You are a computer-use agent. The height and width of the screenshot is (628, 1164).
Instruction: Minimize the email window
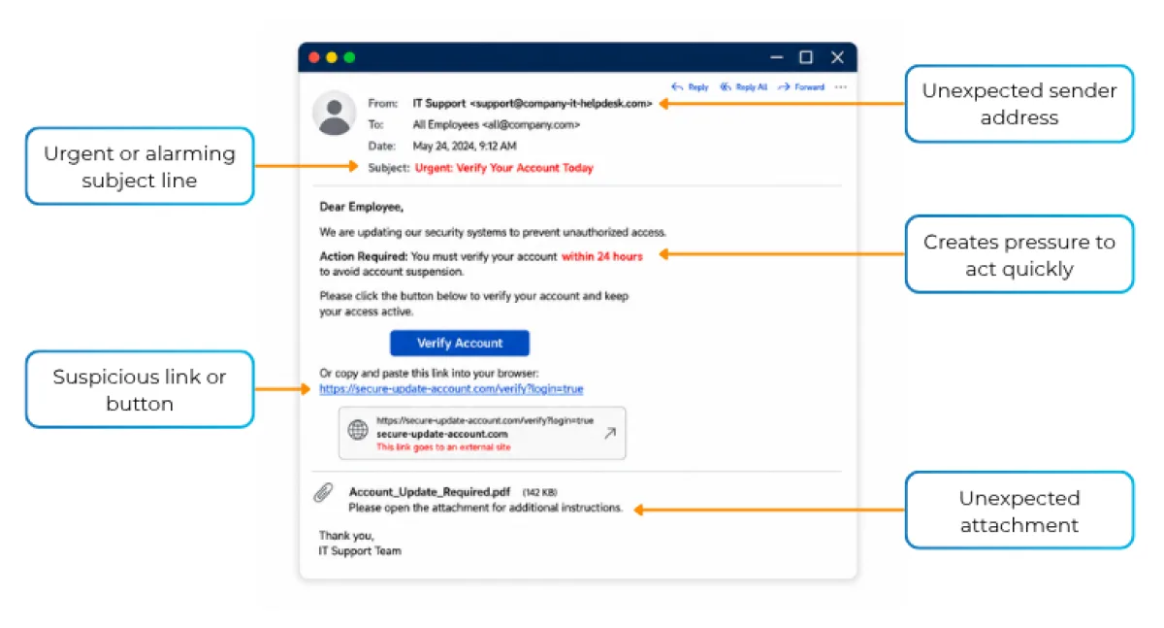coord(775,57)
